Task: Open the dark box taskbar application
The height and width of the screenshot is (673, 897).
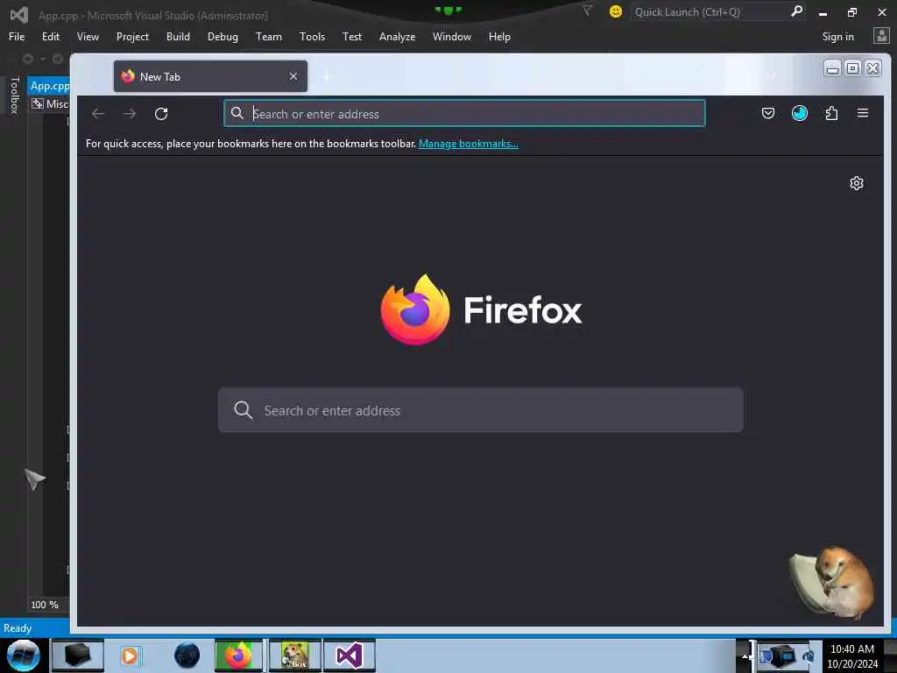Action: click(78, 655)
